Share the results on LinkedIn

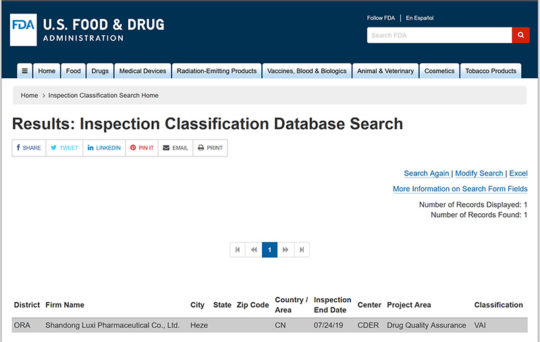coord(104,148)
